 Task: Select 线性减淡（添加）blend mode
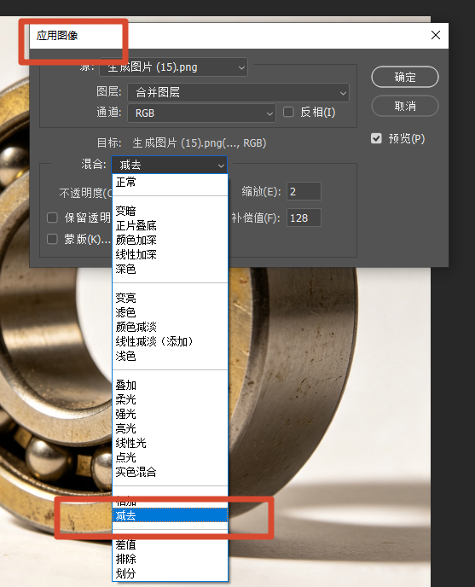(170, 341)
